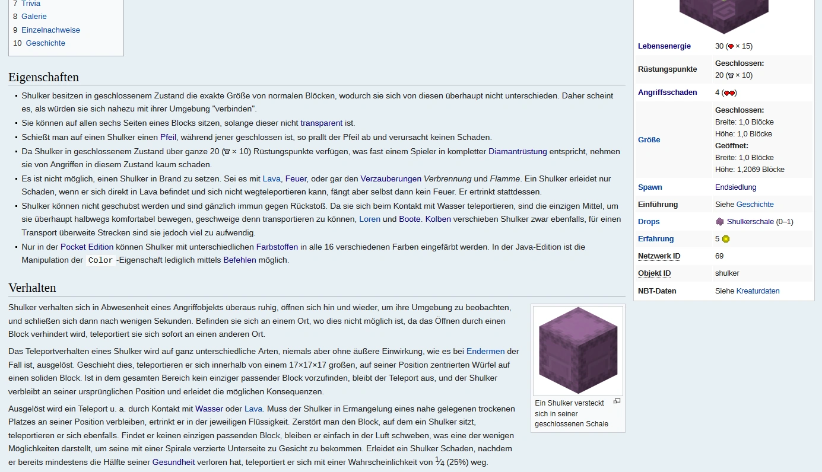Open the Diamantrüstung article link

point(518,151)
